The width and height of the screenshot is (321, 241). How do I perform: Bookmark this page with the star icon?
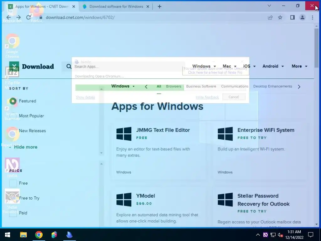pyautogui.click(x=280, y=18)
